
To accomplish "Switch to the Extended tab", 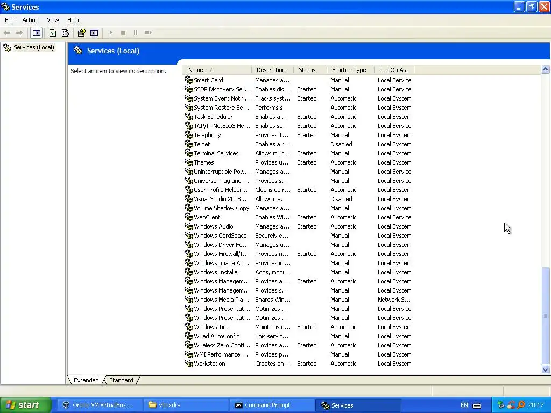I will tap(86, 380).
